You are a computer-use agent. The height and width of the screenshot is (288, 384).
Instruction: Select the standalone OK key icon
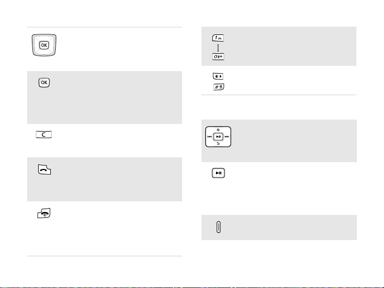(x=44, y=83)
